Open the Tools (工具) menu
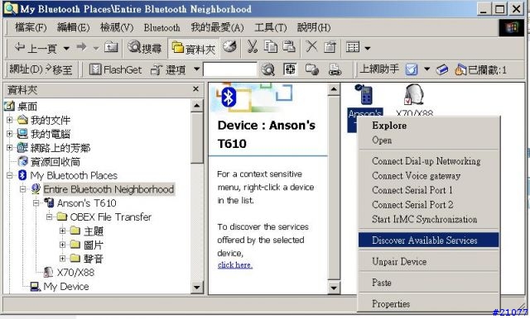Image resolution: width=530 pixels, height=319 pixels. pyautogui.click(x=271, y=27)
